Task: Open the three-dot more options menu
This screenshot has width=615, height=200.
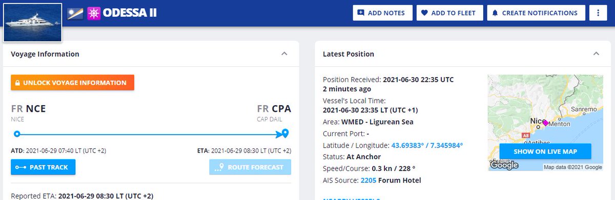Action: [x=598, y=13]
